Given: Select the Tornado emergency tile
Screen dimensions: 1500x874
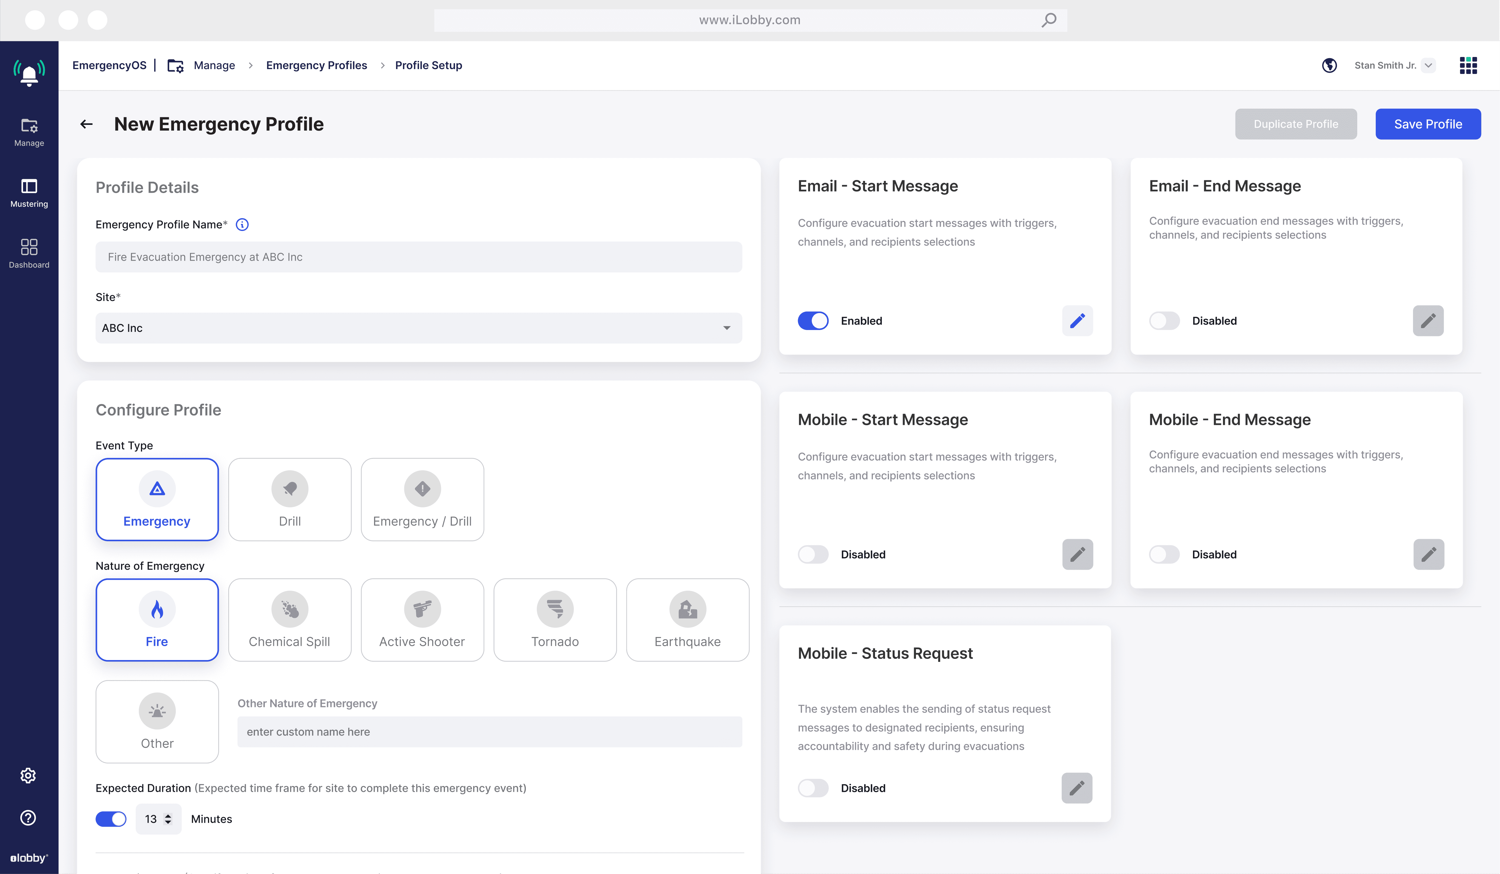Looking at the screenshot, I should pyautogui.click(x=554, y=619).
